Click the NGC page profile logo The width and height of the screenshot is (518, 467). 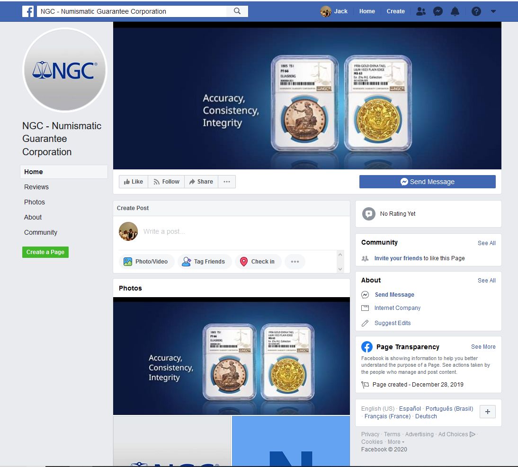(x=65, y=70)
